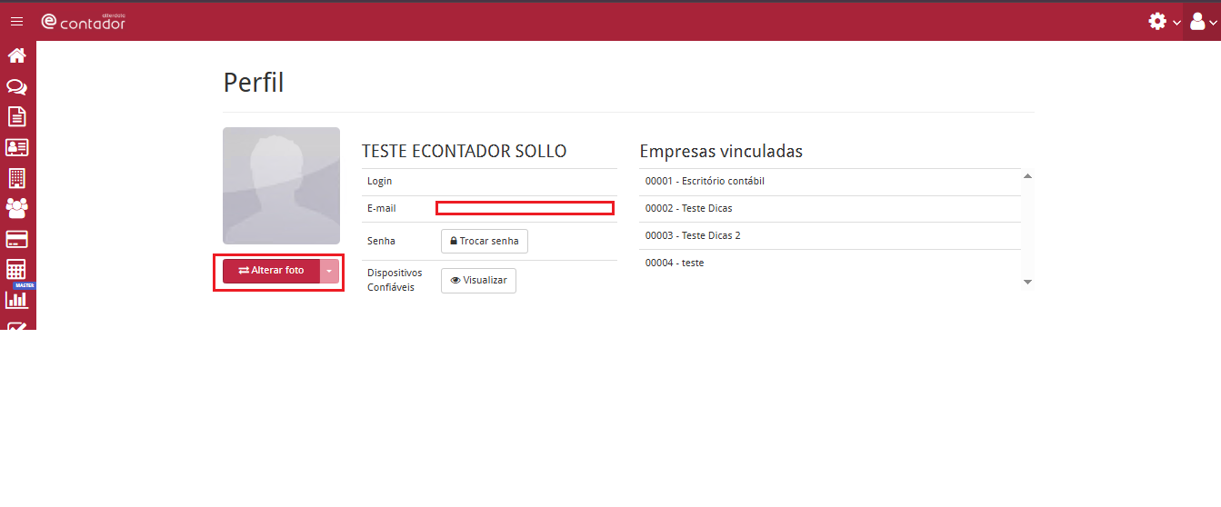Click the profile photo placeholder
Image resolution: width=1221 pixels, height=507 pixels.
(281, 185)
